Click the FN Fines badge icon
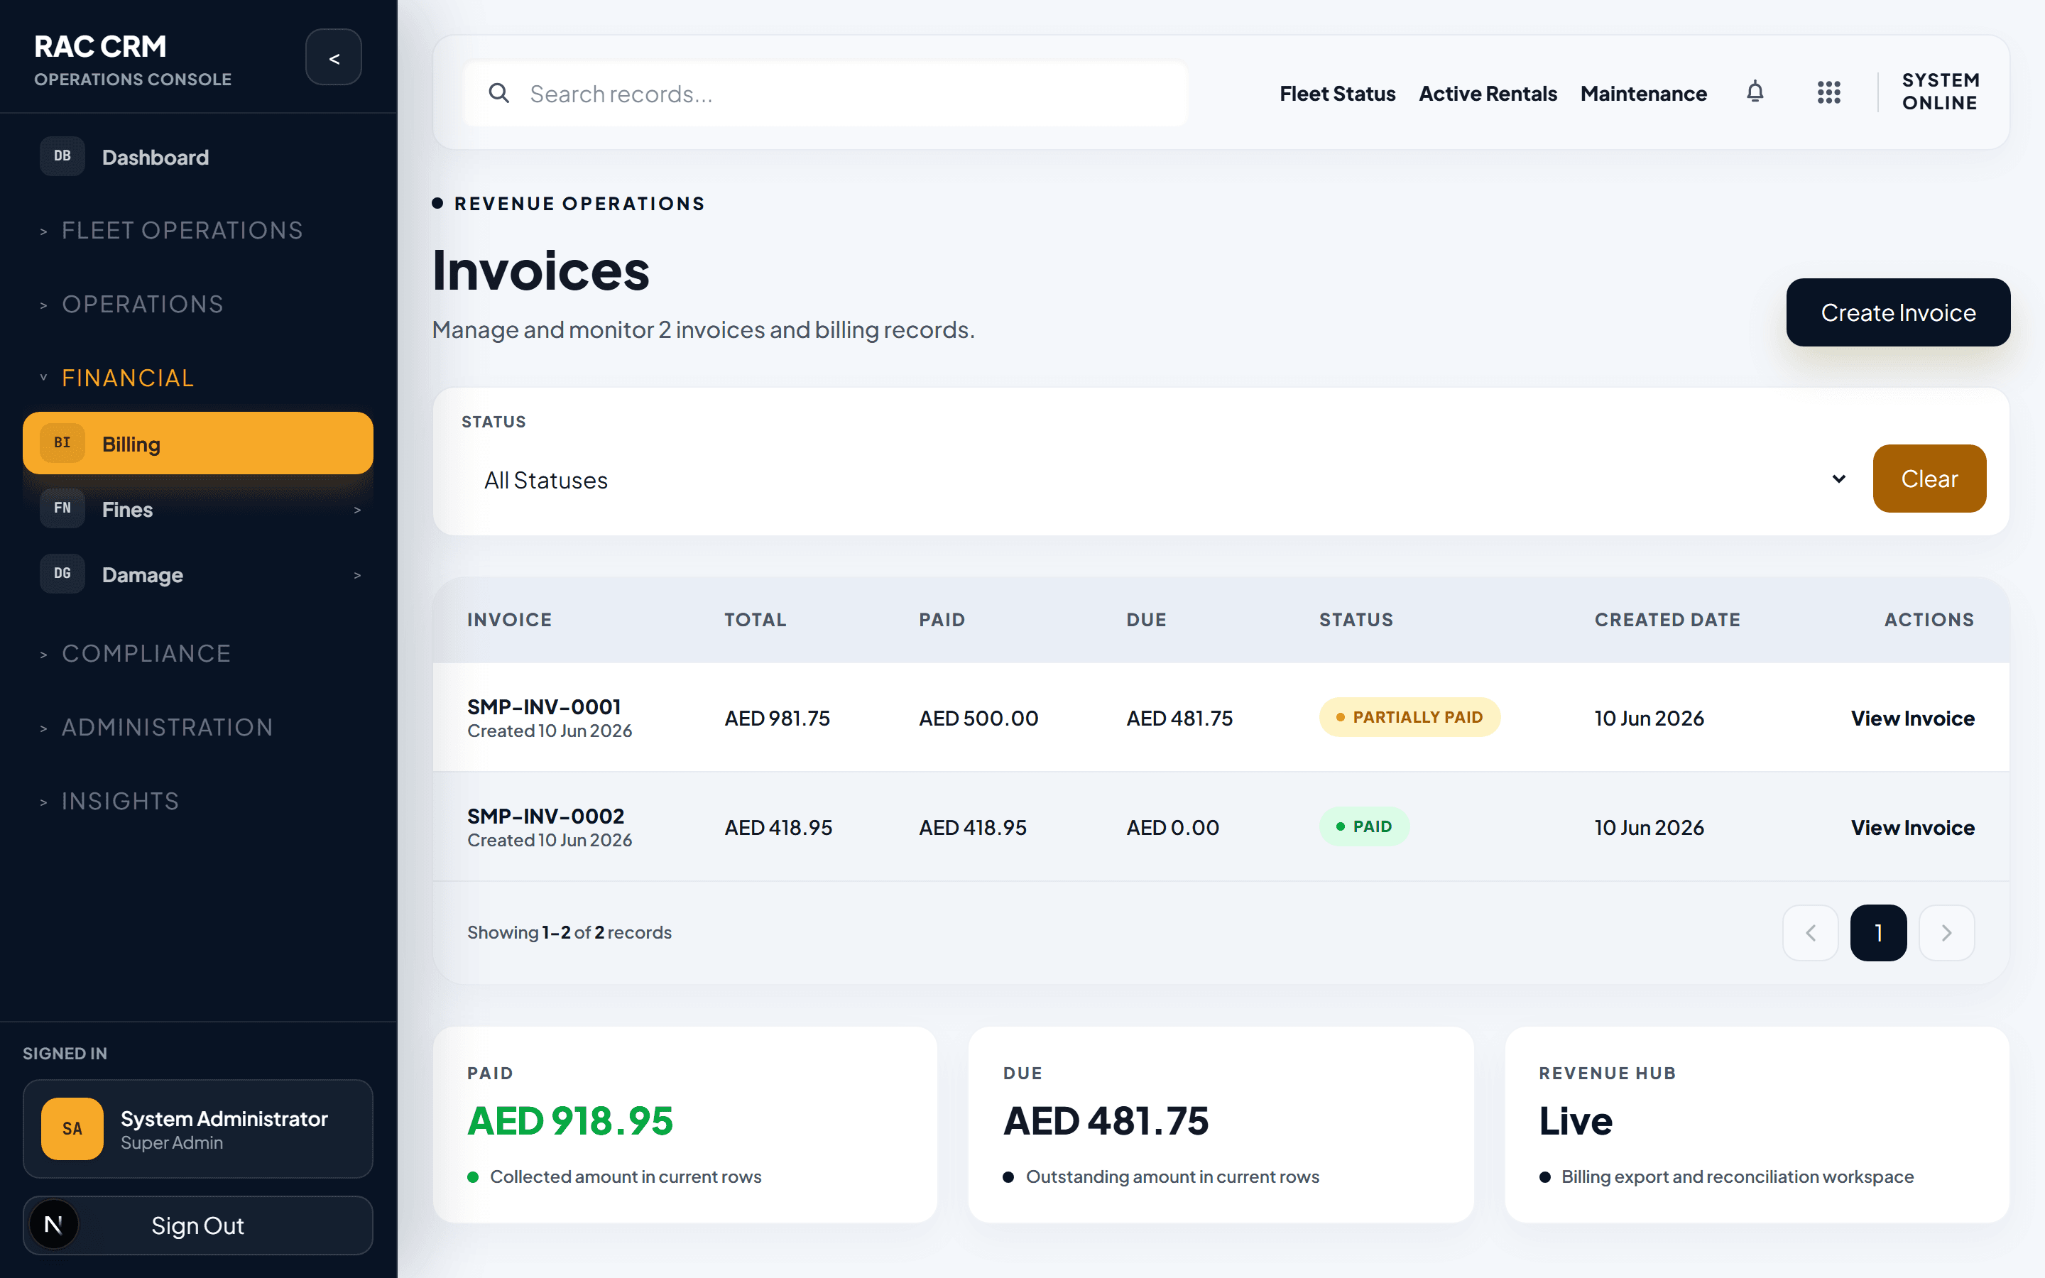The width and height of the screenshot is (2045, 1278). click(x=62, y=508)
